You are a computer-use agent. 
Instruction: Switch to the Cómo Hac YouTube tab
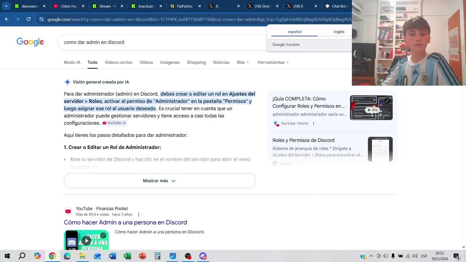coord(68,6)
